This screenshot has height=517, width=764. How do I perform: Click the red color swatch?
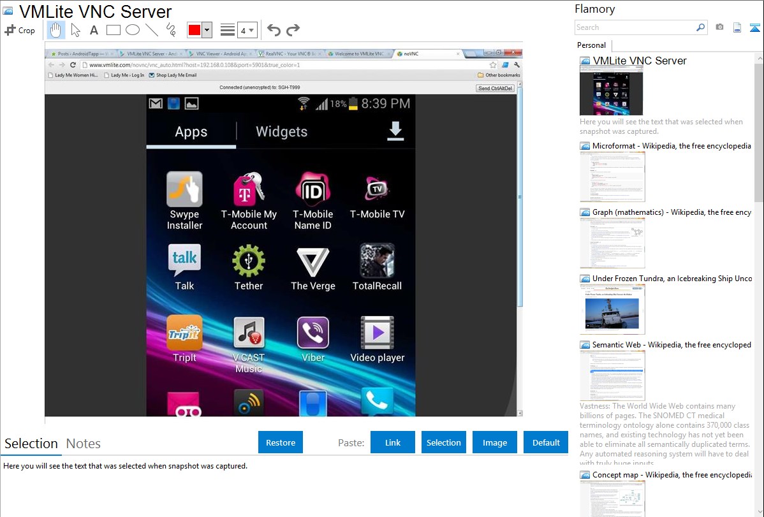195,30
